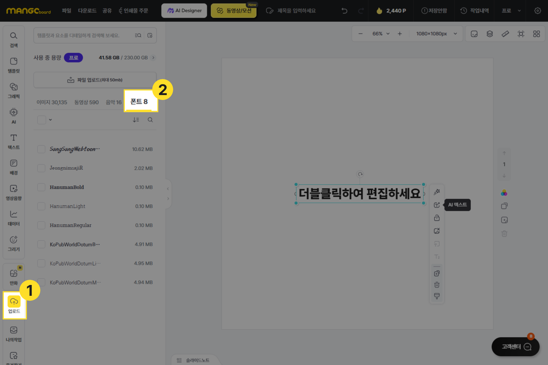Click the 파일 업로드 upload button
The image size is (548, 365).
[95, 80]
